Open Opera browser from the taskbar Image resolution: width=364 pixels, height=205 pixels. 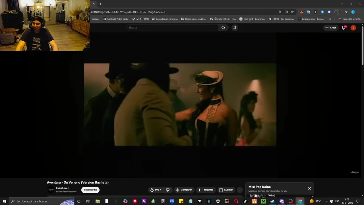coord(236,201)
